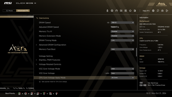Take a screenshot with the camera icon
The image size is (172, 97).
click(162, 11)
